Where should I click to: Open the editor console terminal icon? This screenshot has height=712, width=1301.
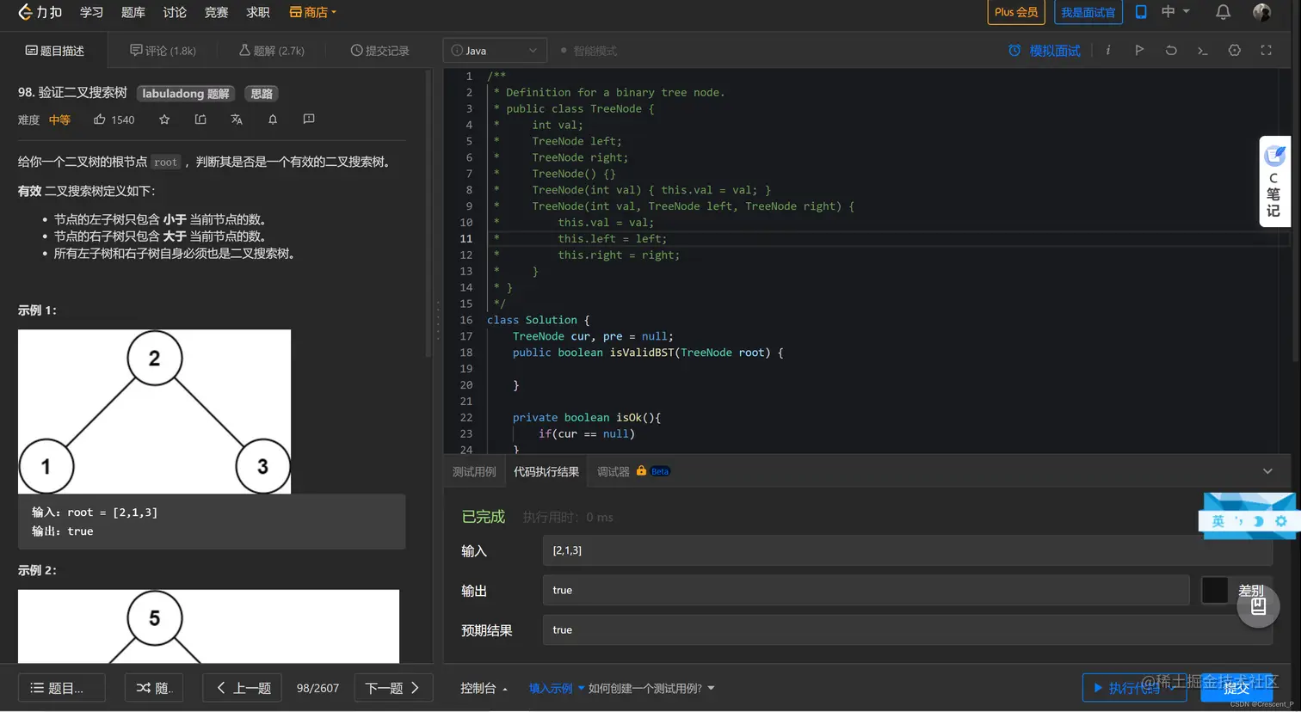click(1203, 51)
